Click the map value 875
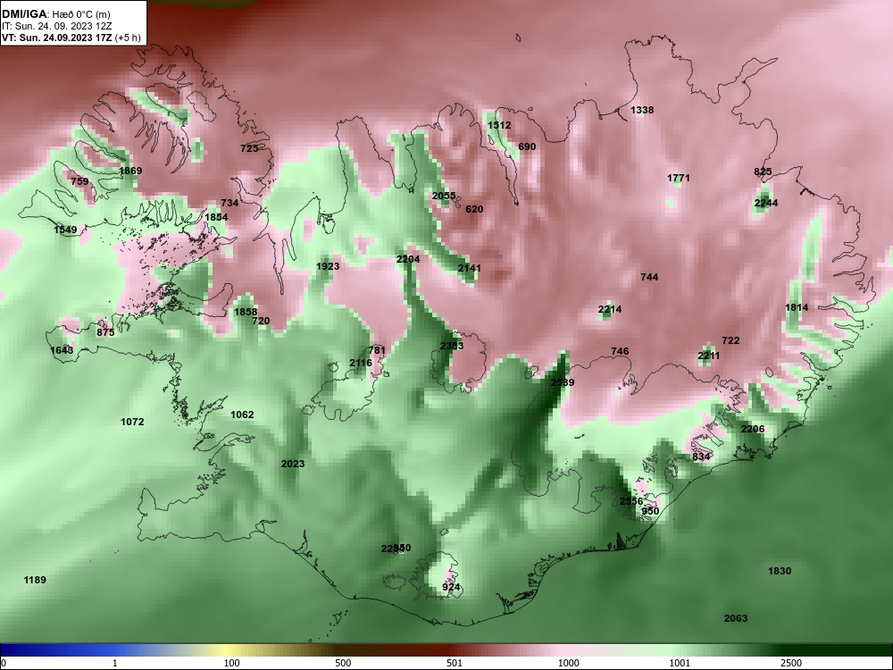The image size is (893, 670). pos(105,332)
